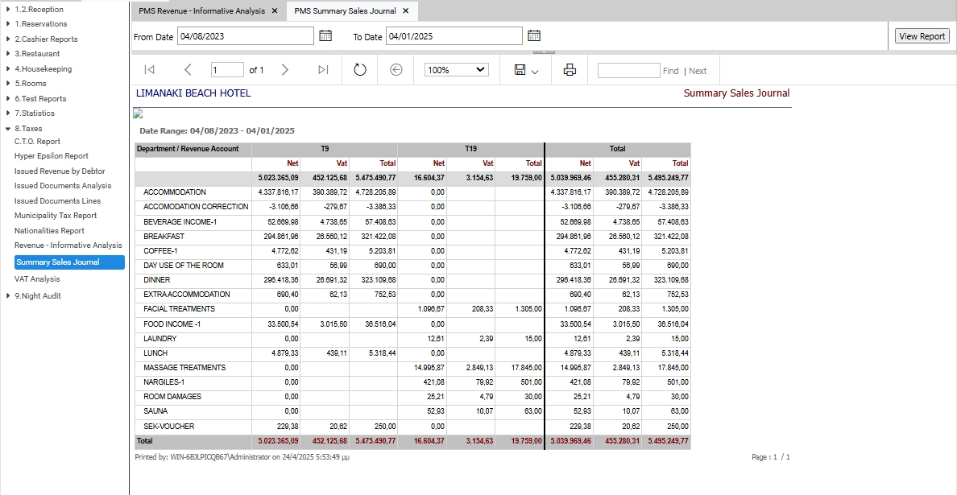Click the LIMANAKI BEACH HOTEL heading
The image size is (957, 495).
click(193, 93)
